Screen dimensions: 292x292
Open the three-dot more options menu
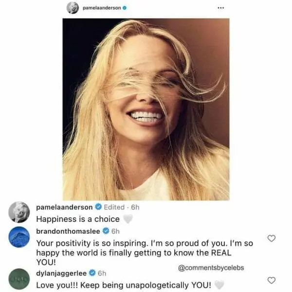[220, 8]
